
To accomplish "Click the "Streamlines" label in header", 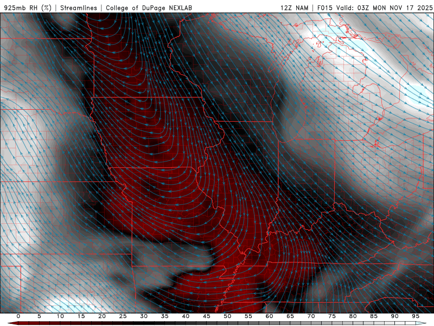I will (79, 8).
